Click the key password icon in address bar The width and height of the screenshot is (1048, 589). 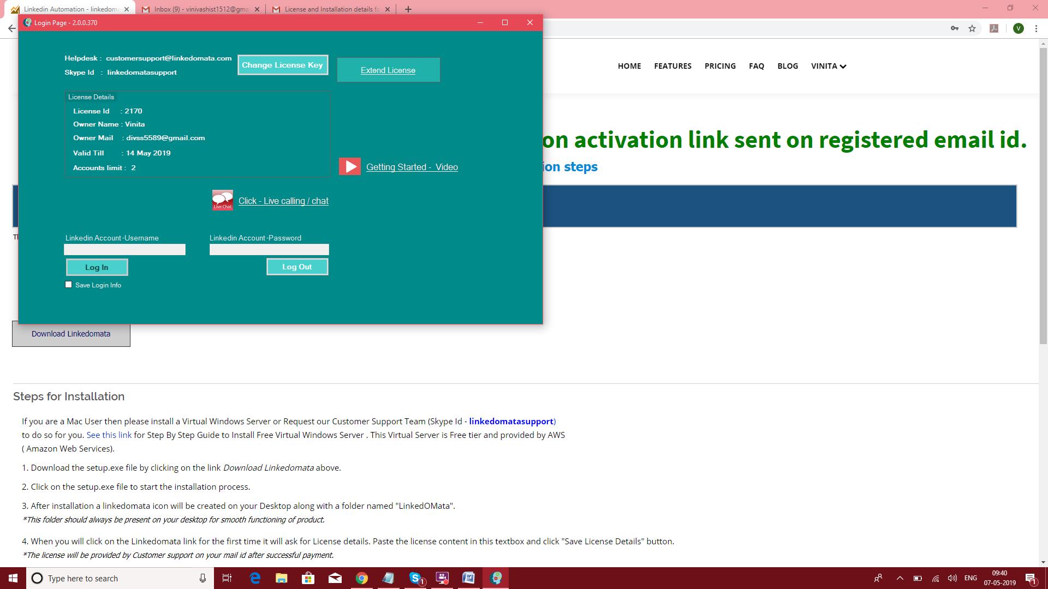pyautogui.click(x=954, y=28)
